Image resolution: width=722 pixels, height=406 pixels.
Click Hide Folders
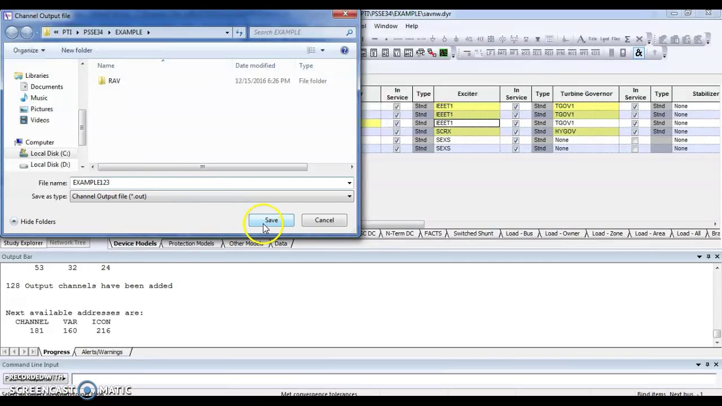coord(33,222)
